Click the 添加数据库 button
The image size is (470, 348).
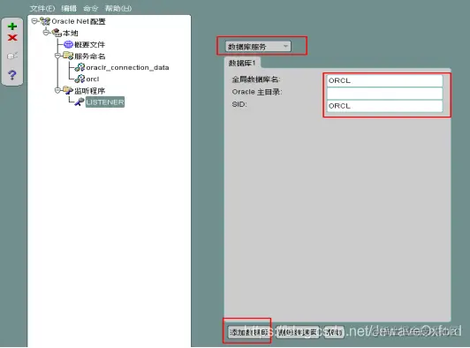(248, 332)
